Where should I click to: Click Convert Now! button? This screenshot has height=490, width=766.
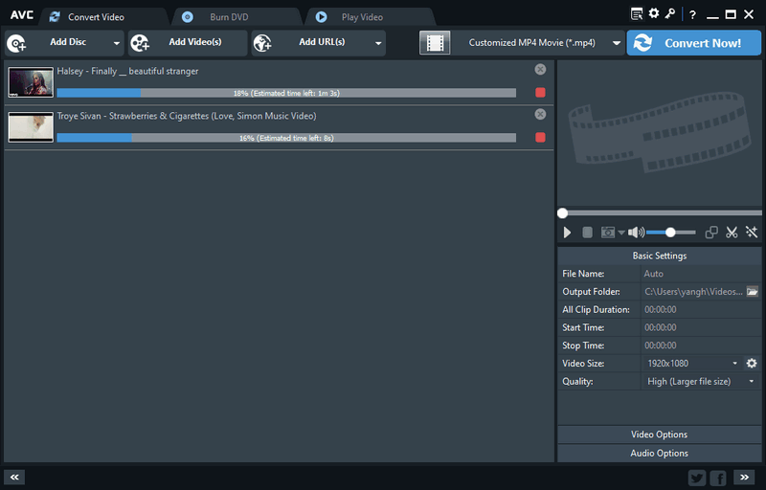(693, 43)
